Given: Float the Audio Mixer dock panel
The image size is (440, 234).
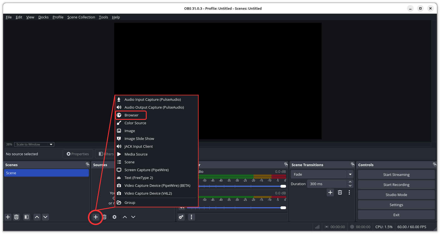Looking at the screenshot, I should (x=286, y=164).
